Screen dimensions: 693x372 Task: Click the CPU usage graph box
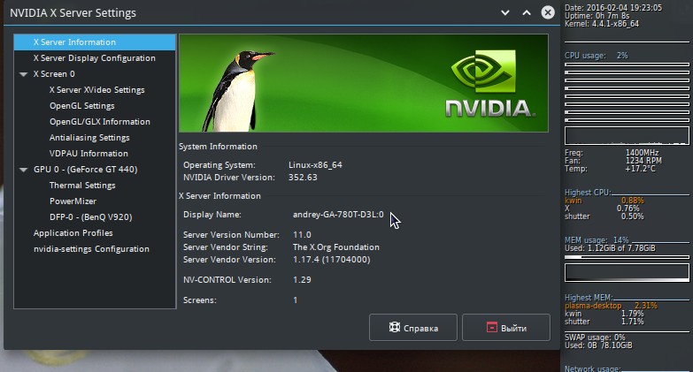point(627,136)
